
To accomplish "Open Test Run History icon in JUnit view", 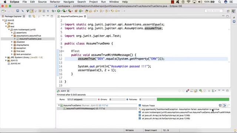I will point(213,91).
